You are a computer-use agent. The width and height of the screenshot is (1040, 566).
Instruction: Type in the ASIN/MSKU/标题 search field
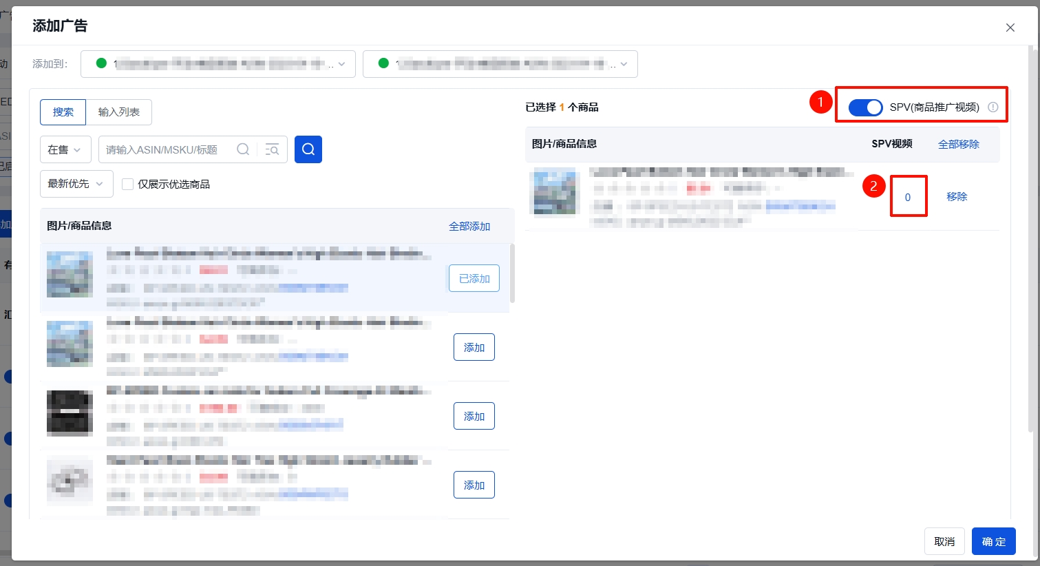pos(165,149)
